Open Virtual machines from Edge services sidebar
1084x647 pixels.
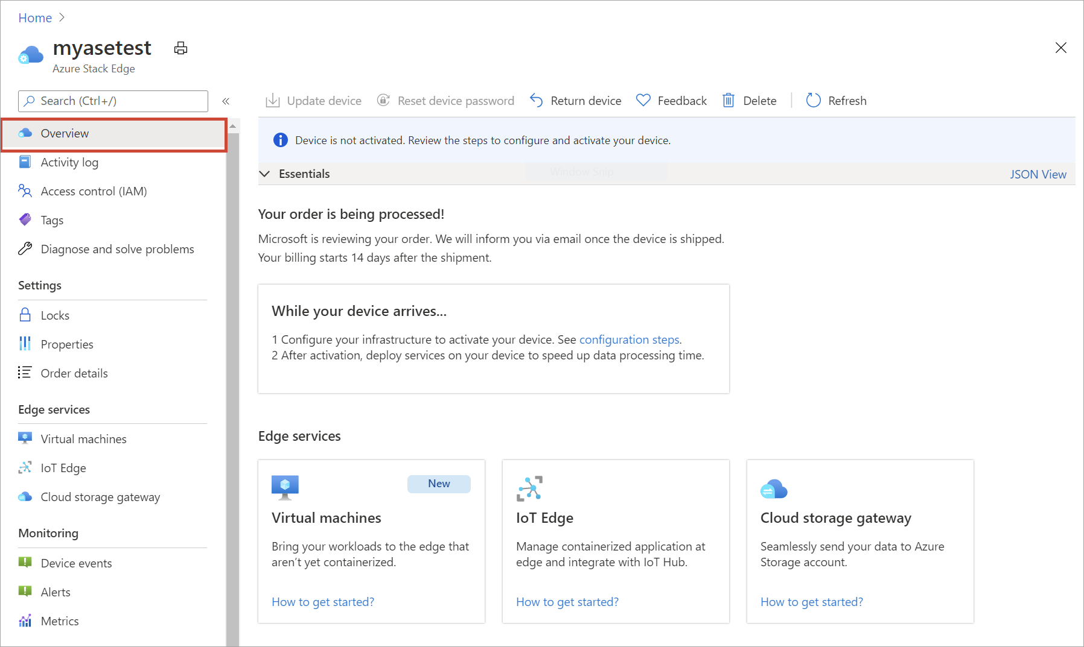pos(83,438)
